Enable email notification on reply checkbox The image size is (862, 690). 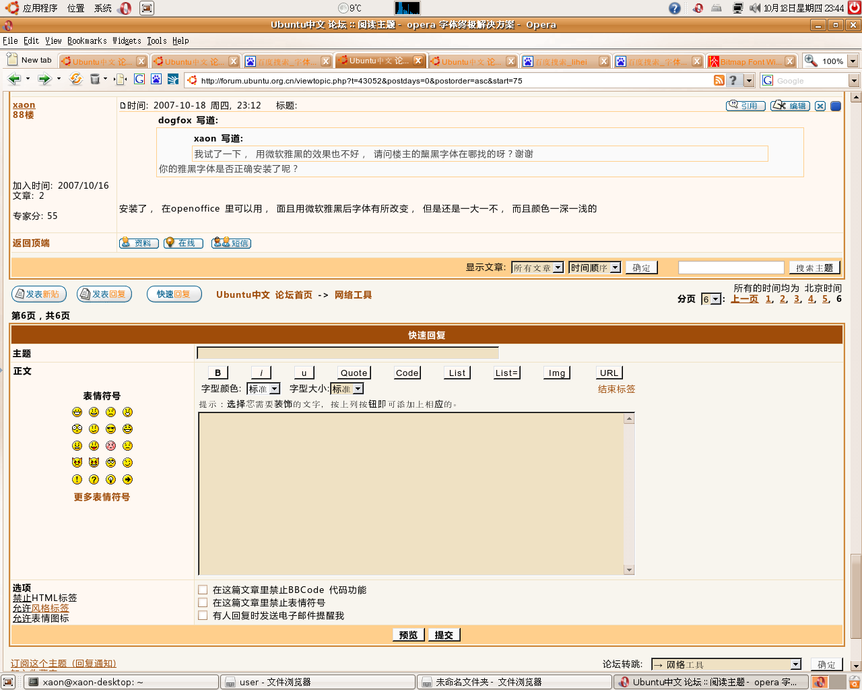coord(203,615)
